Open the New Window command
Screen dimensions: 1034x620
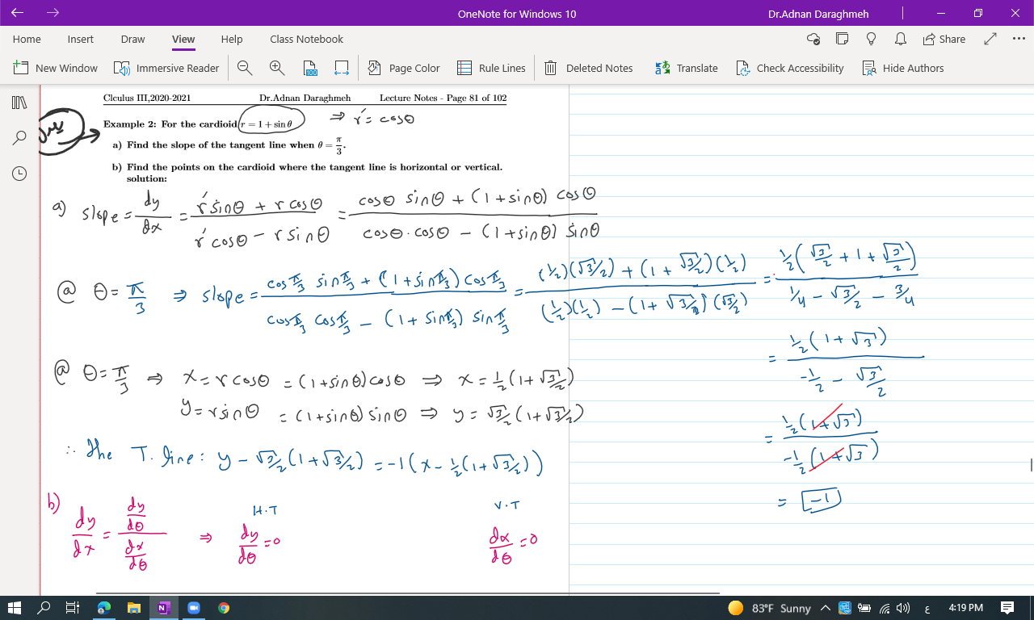(x=55, y=68)
